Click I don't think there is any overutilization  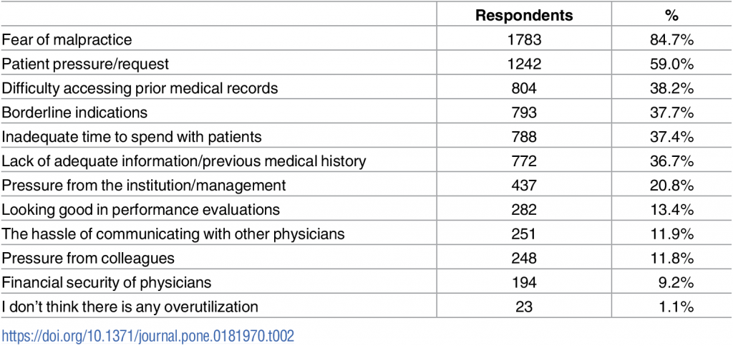point(130,307)
